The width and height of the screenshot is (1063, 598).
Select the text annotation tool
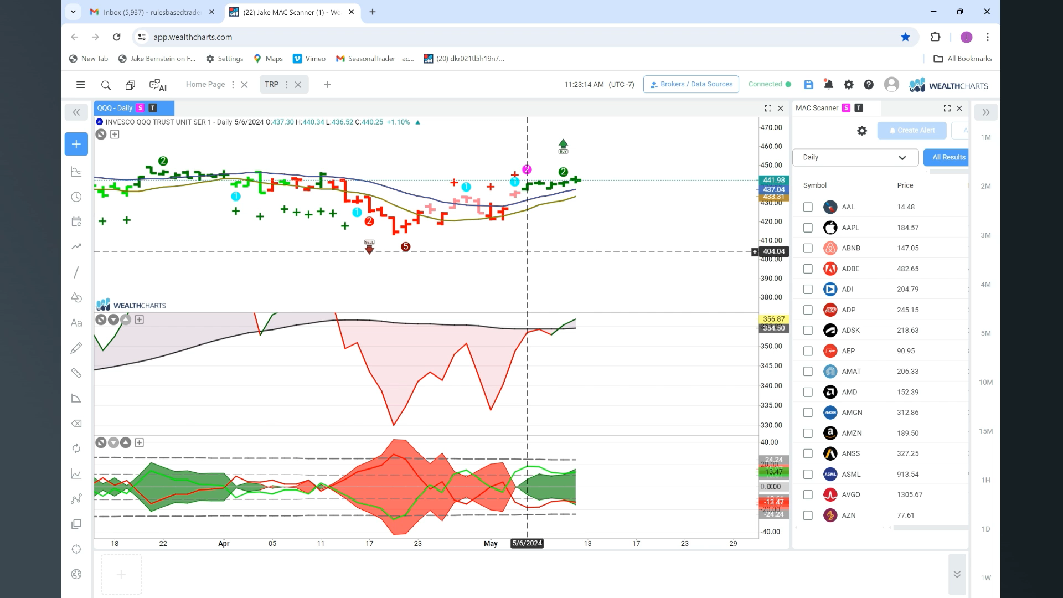(76, 323)
